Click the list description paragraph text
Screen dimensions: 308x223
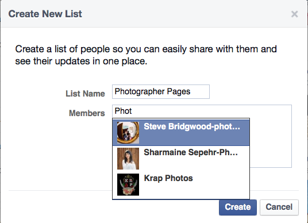pyautogui.click(x=146, y=55)
